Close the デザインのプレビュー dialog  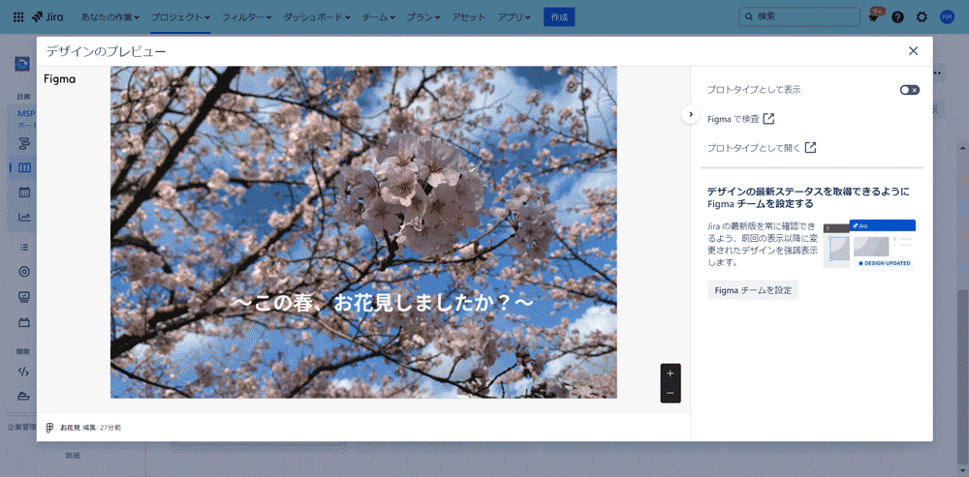[x=914, y=51]
